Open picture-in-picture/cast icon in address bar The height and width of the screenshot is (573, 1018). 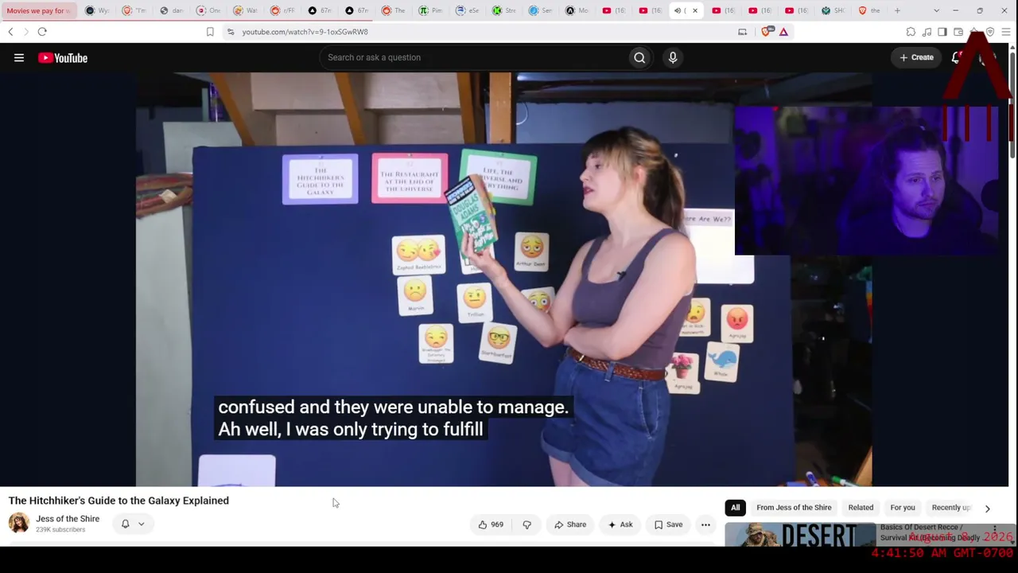(743, 32)
